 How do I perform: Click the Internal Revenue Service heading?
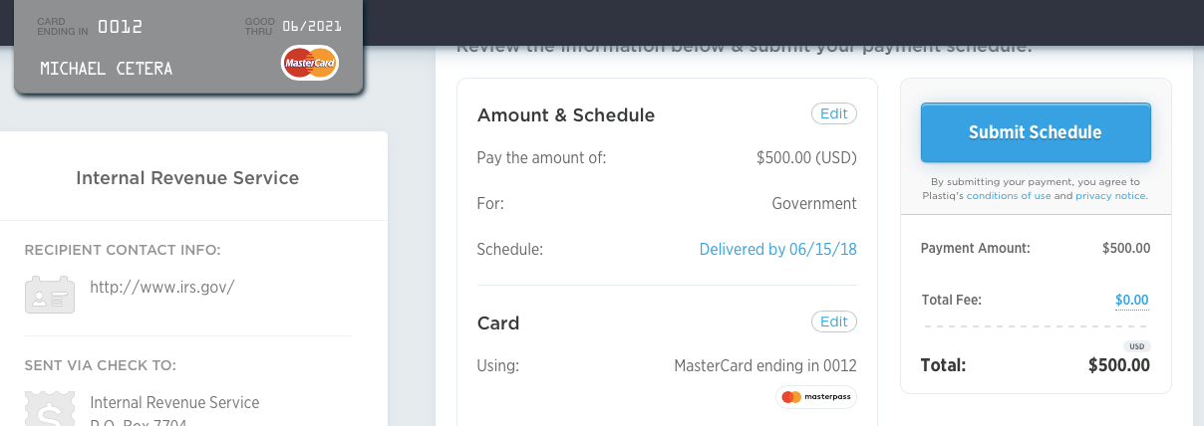[187, 178]
